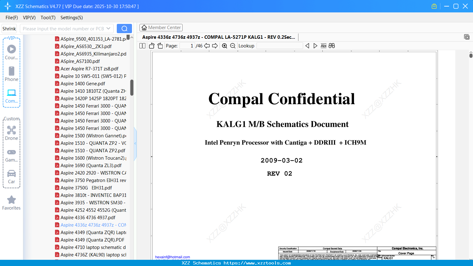Open the VIP(V) menu

point(29,18)
